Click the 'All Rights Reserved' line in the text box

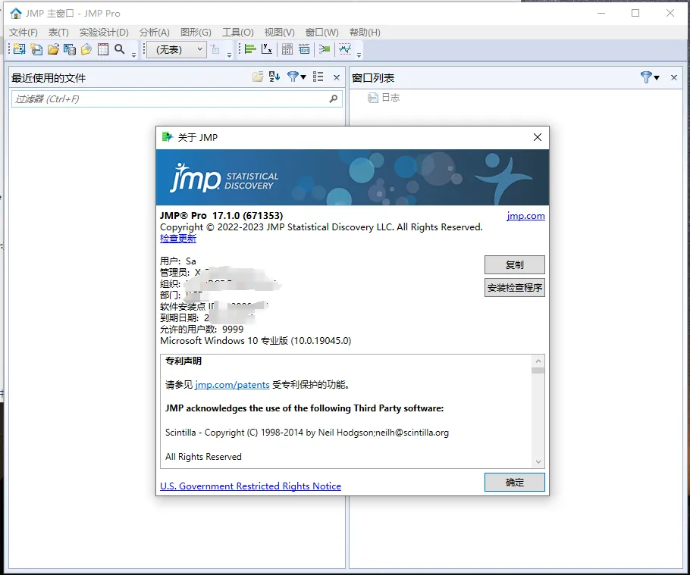[x=203, y=457]
